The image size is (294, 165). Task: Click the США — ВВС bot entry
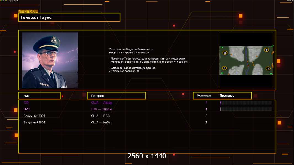[x=100, y=116]
